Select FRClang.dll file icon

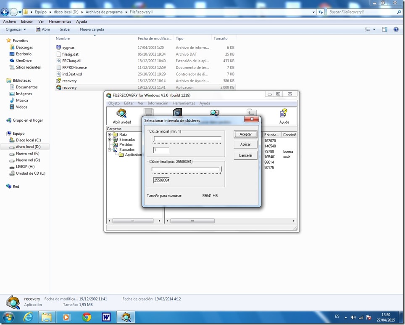pyautogui.click(x=59, y=61)
